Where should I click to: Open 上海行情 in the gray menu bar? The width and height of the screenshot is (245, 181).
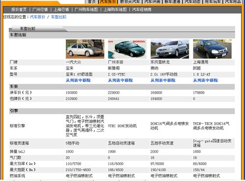point(61,10)
